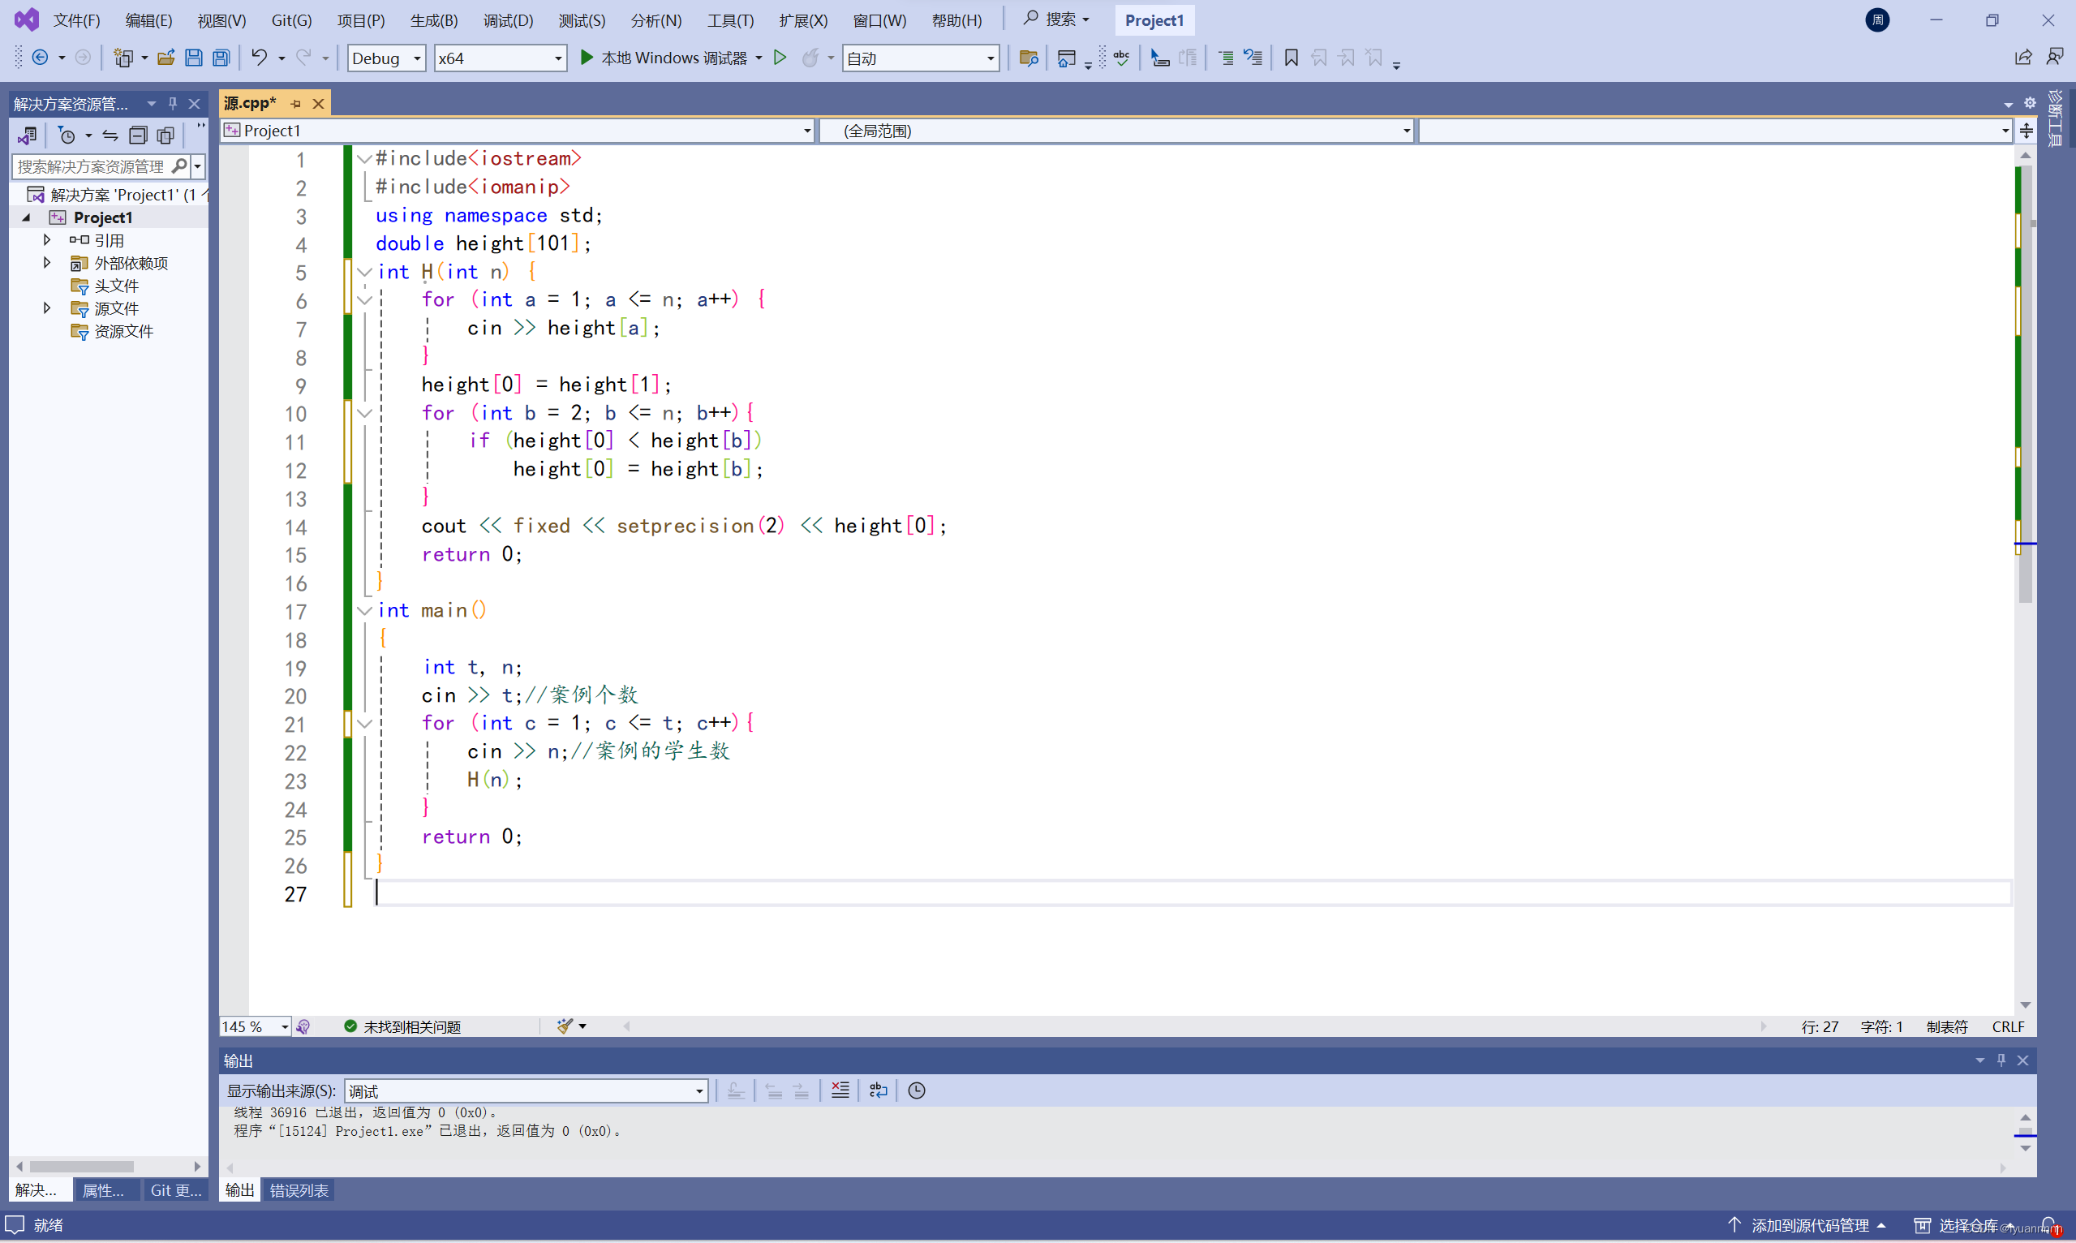Switch to the 错误列表 tab
Image resolution: width=2076 pixels, height=1243 pixels.
[299, 1189]
